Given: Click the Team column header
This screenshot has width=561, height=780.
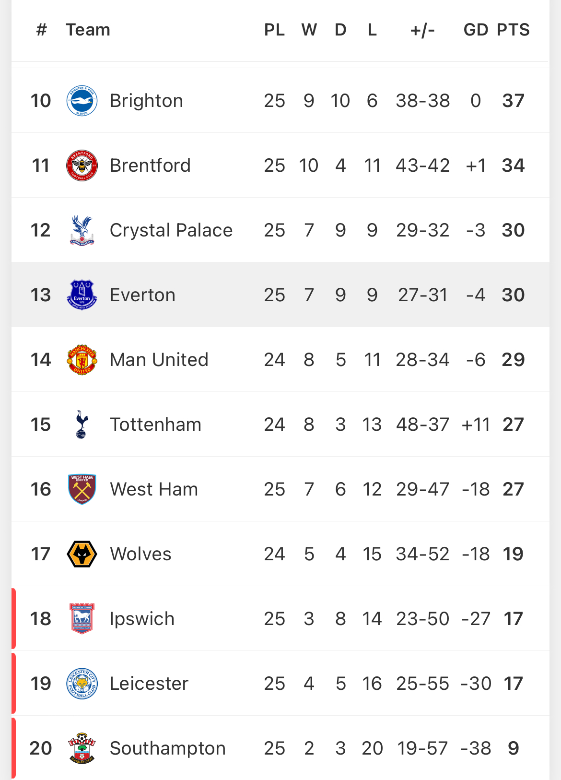Looking at the screenshot, I should (x=88, y=30).
